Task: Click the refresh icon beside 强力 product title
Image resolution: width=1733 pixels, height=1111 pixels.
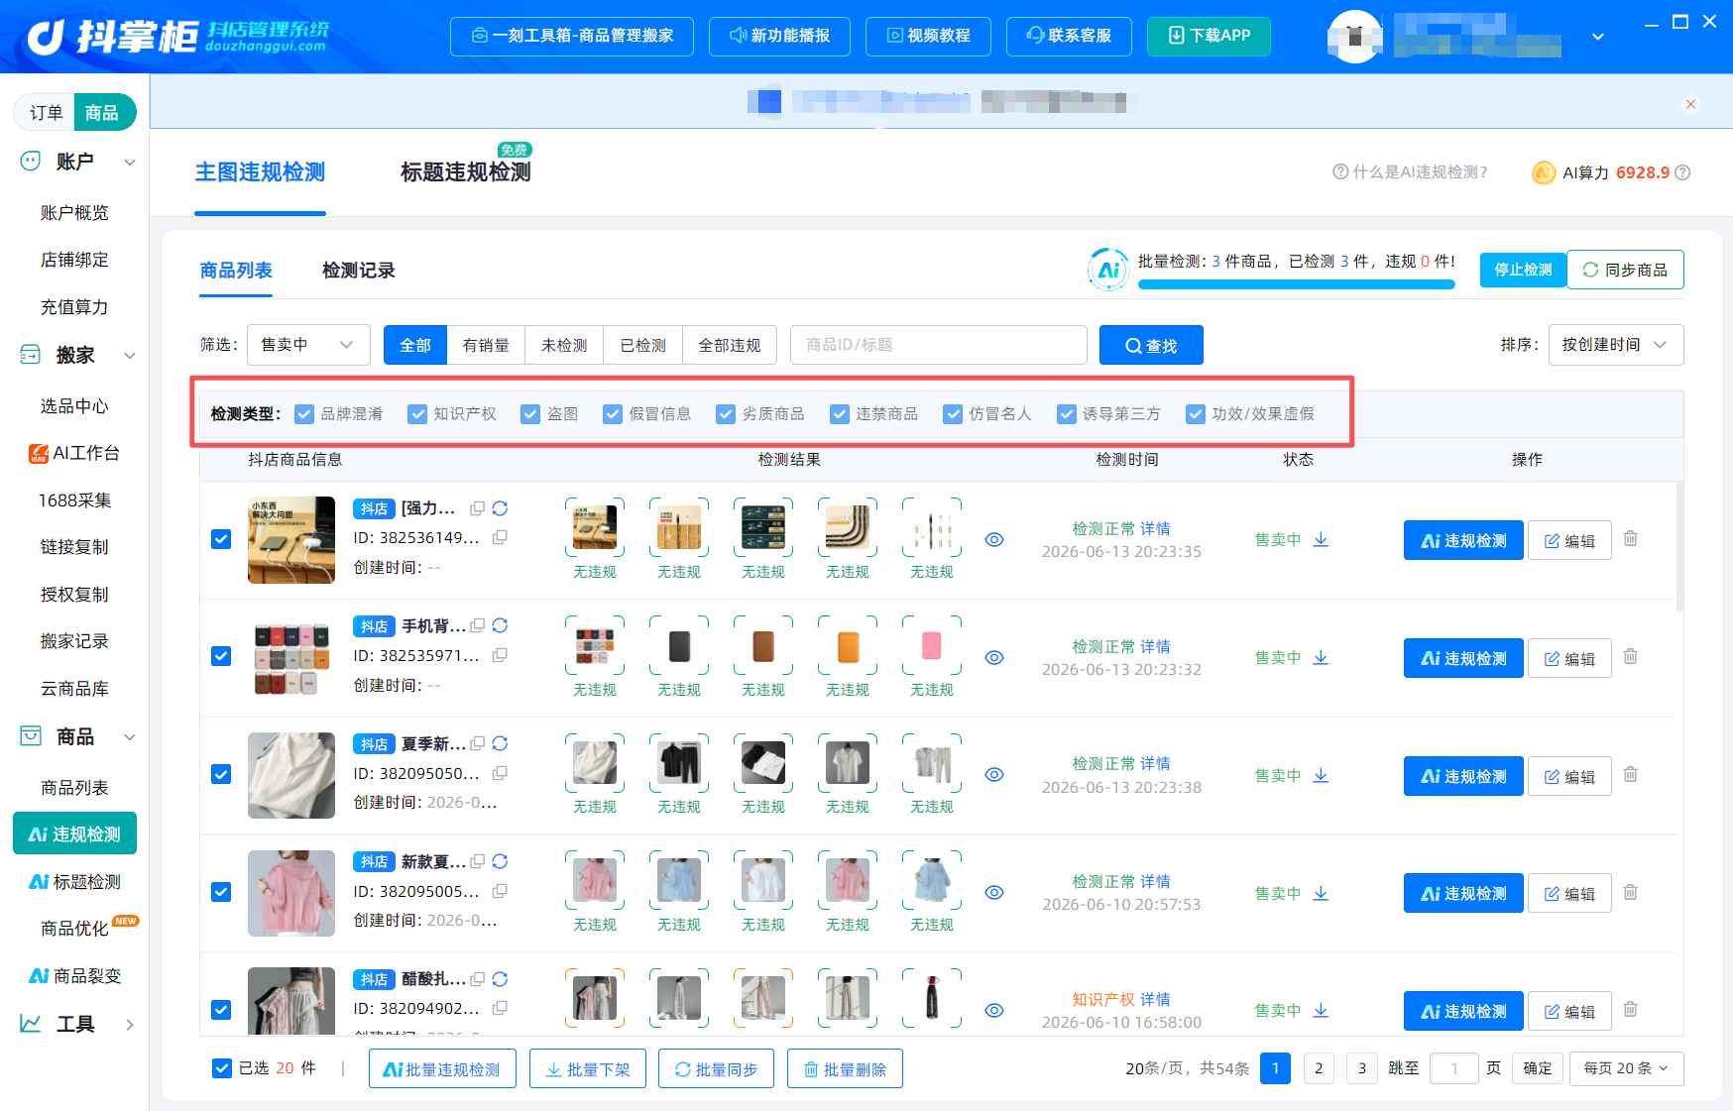Action: coord(500,508)
